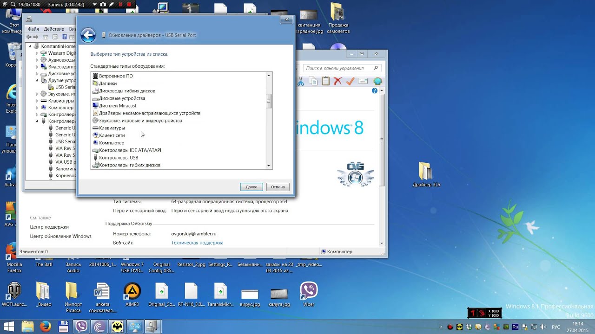Select "Контроллеры USB" device type
Viewport: 595px width, 334px height.
119,158
